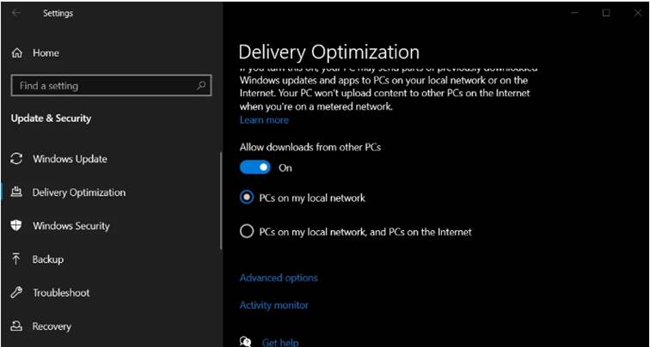Click the Get help chat icon
This screenshot has height=347, width=650.
pos(245,342)
